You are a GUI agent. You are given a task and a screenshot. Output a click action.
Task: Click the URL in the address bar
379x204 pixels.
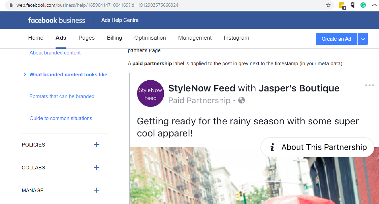(x=98, y=5)
